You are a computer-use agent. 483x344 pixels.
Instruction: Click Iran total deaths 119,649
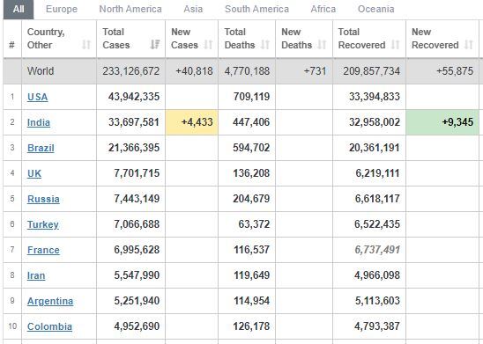(x=252, y=275)
